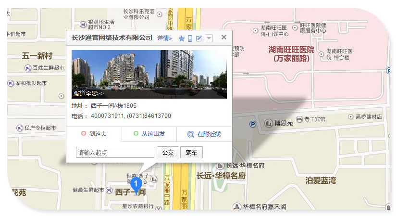This screenshot has width=397, height=217.
Task: Open the 详情 details link
Action: [x=164, y=38]
